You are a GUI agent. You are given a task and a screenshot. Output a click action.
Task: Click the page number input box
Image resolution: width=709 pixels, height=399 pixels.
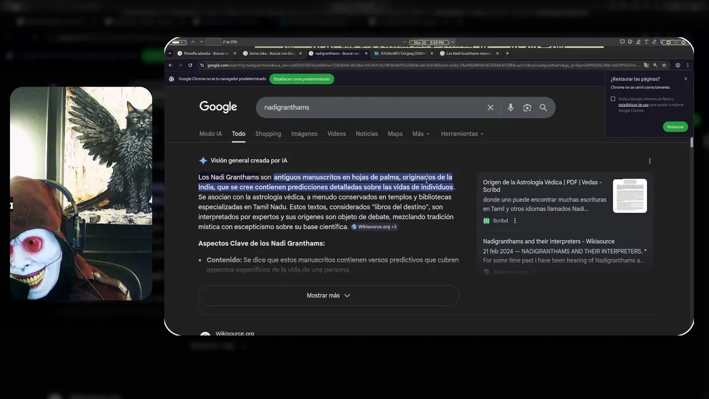(x=213, y=42)
